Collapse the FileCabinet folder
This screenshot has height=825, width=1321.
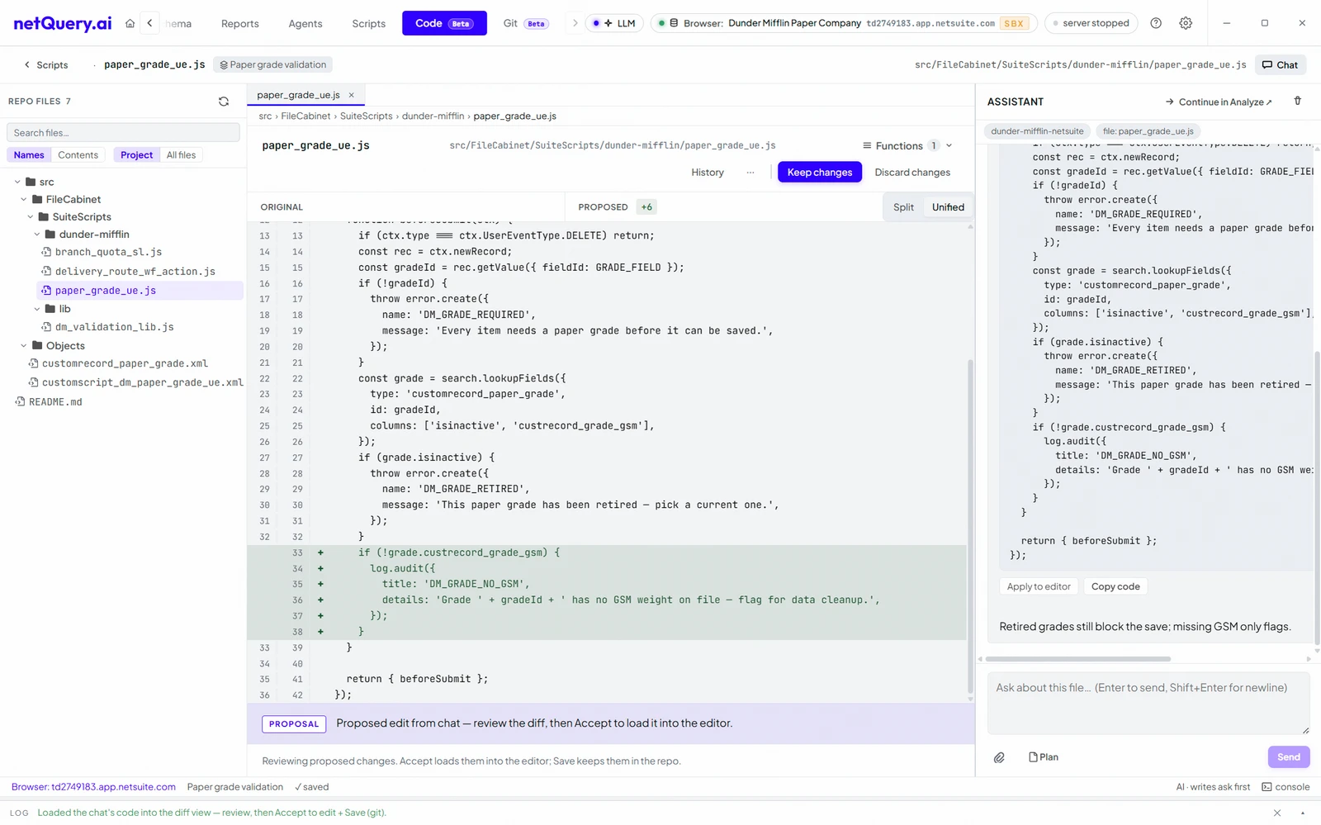[24, 199]
